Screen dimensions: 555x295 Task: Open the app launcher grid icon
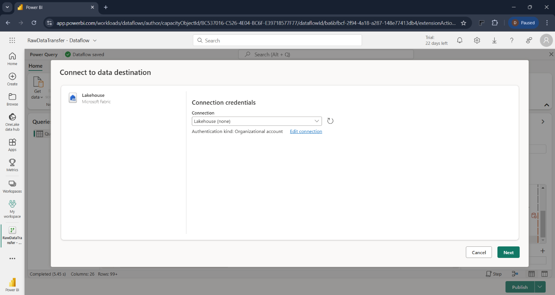pyautogui.click(x=12, y=40)
